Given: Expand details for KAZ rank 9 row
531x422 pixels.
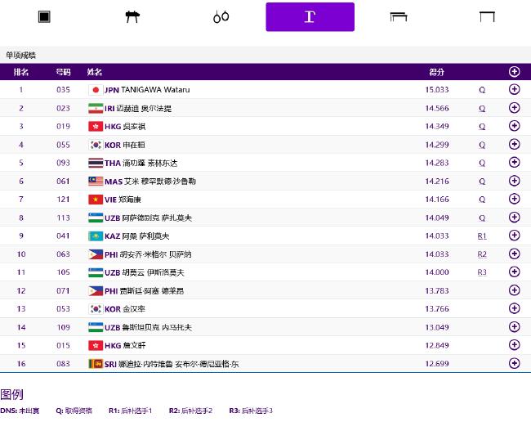Looking at the screenshot, I should pos(514,236).
